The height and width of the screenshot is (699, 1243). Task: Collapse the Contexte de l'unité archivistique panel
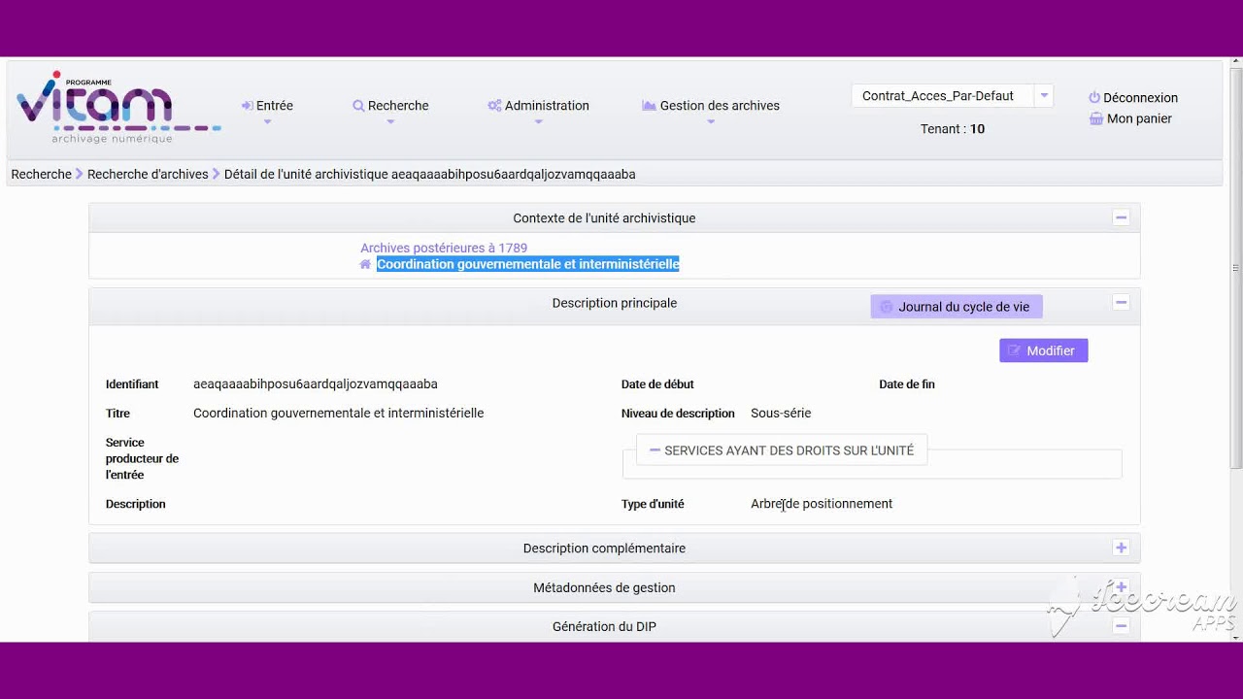(x=1121, y=217)
